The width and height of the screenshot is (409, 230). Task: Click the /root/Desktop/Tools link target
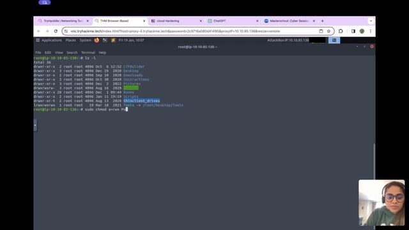pyautogui.click(x=163, y=105)
